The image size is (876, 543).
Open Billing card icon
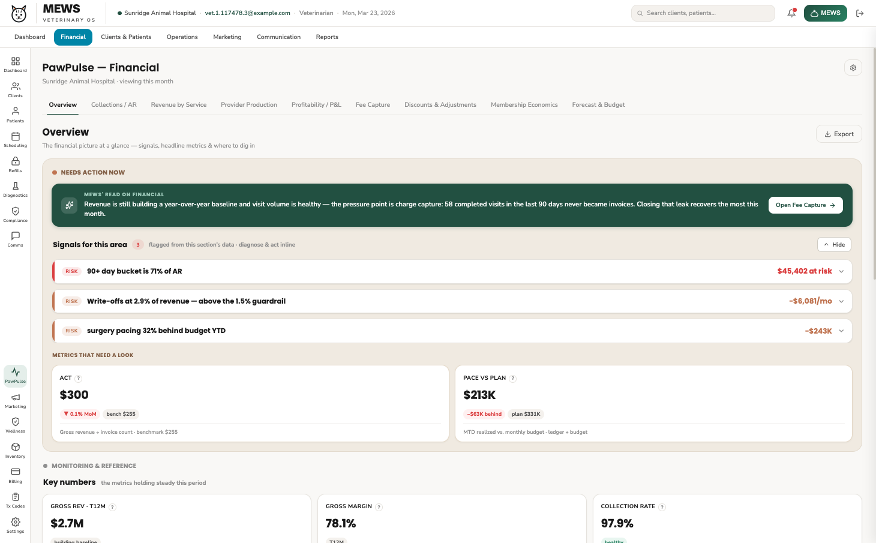click(x=15, y=475)
